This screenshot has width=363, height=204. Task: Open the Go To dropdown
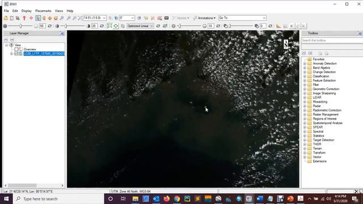click(264, 18)
